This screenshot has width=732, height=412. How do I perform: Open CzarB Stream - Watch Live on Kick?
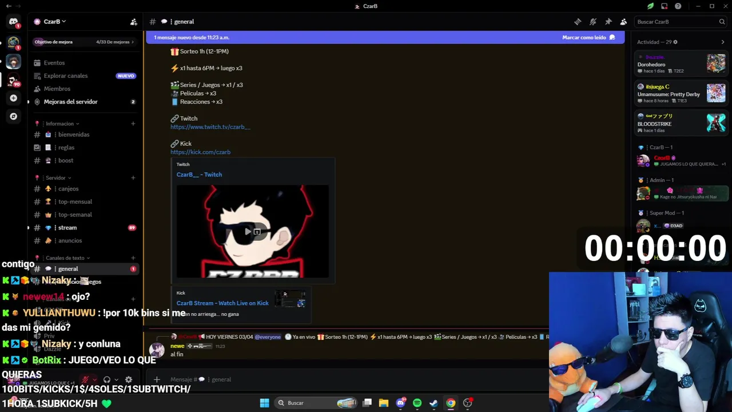(222, 303)
